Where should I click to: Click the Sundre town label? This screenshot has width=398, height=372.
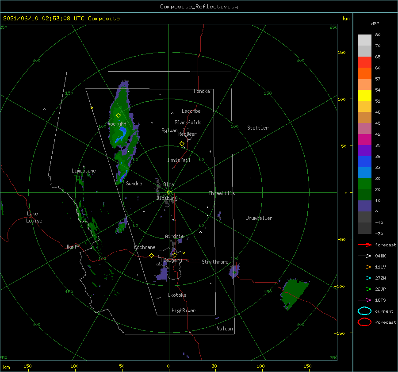(x=134, y=183)
